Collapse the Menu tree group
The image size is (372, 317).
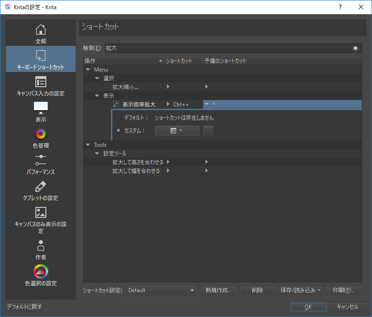tap(88, 70)
